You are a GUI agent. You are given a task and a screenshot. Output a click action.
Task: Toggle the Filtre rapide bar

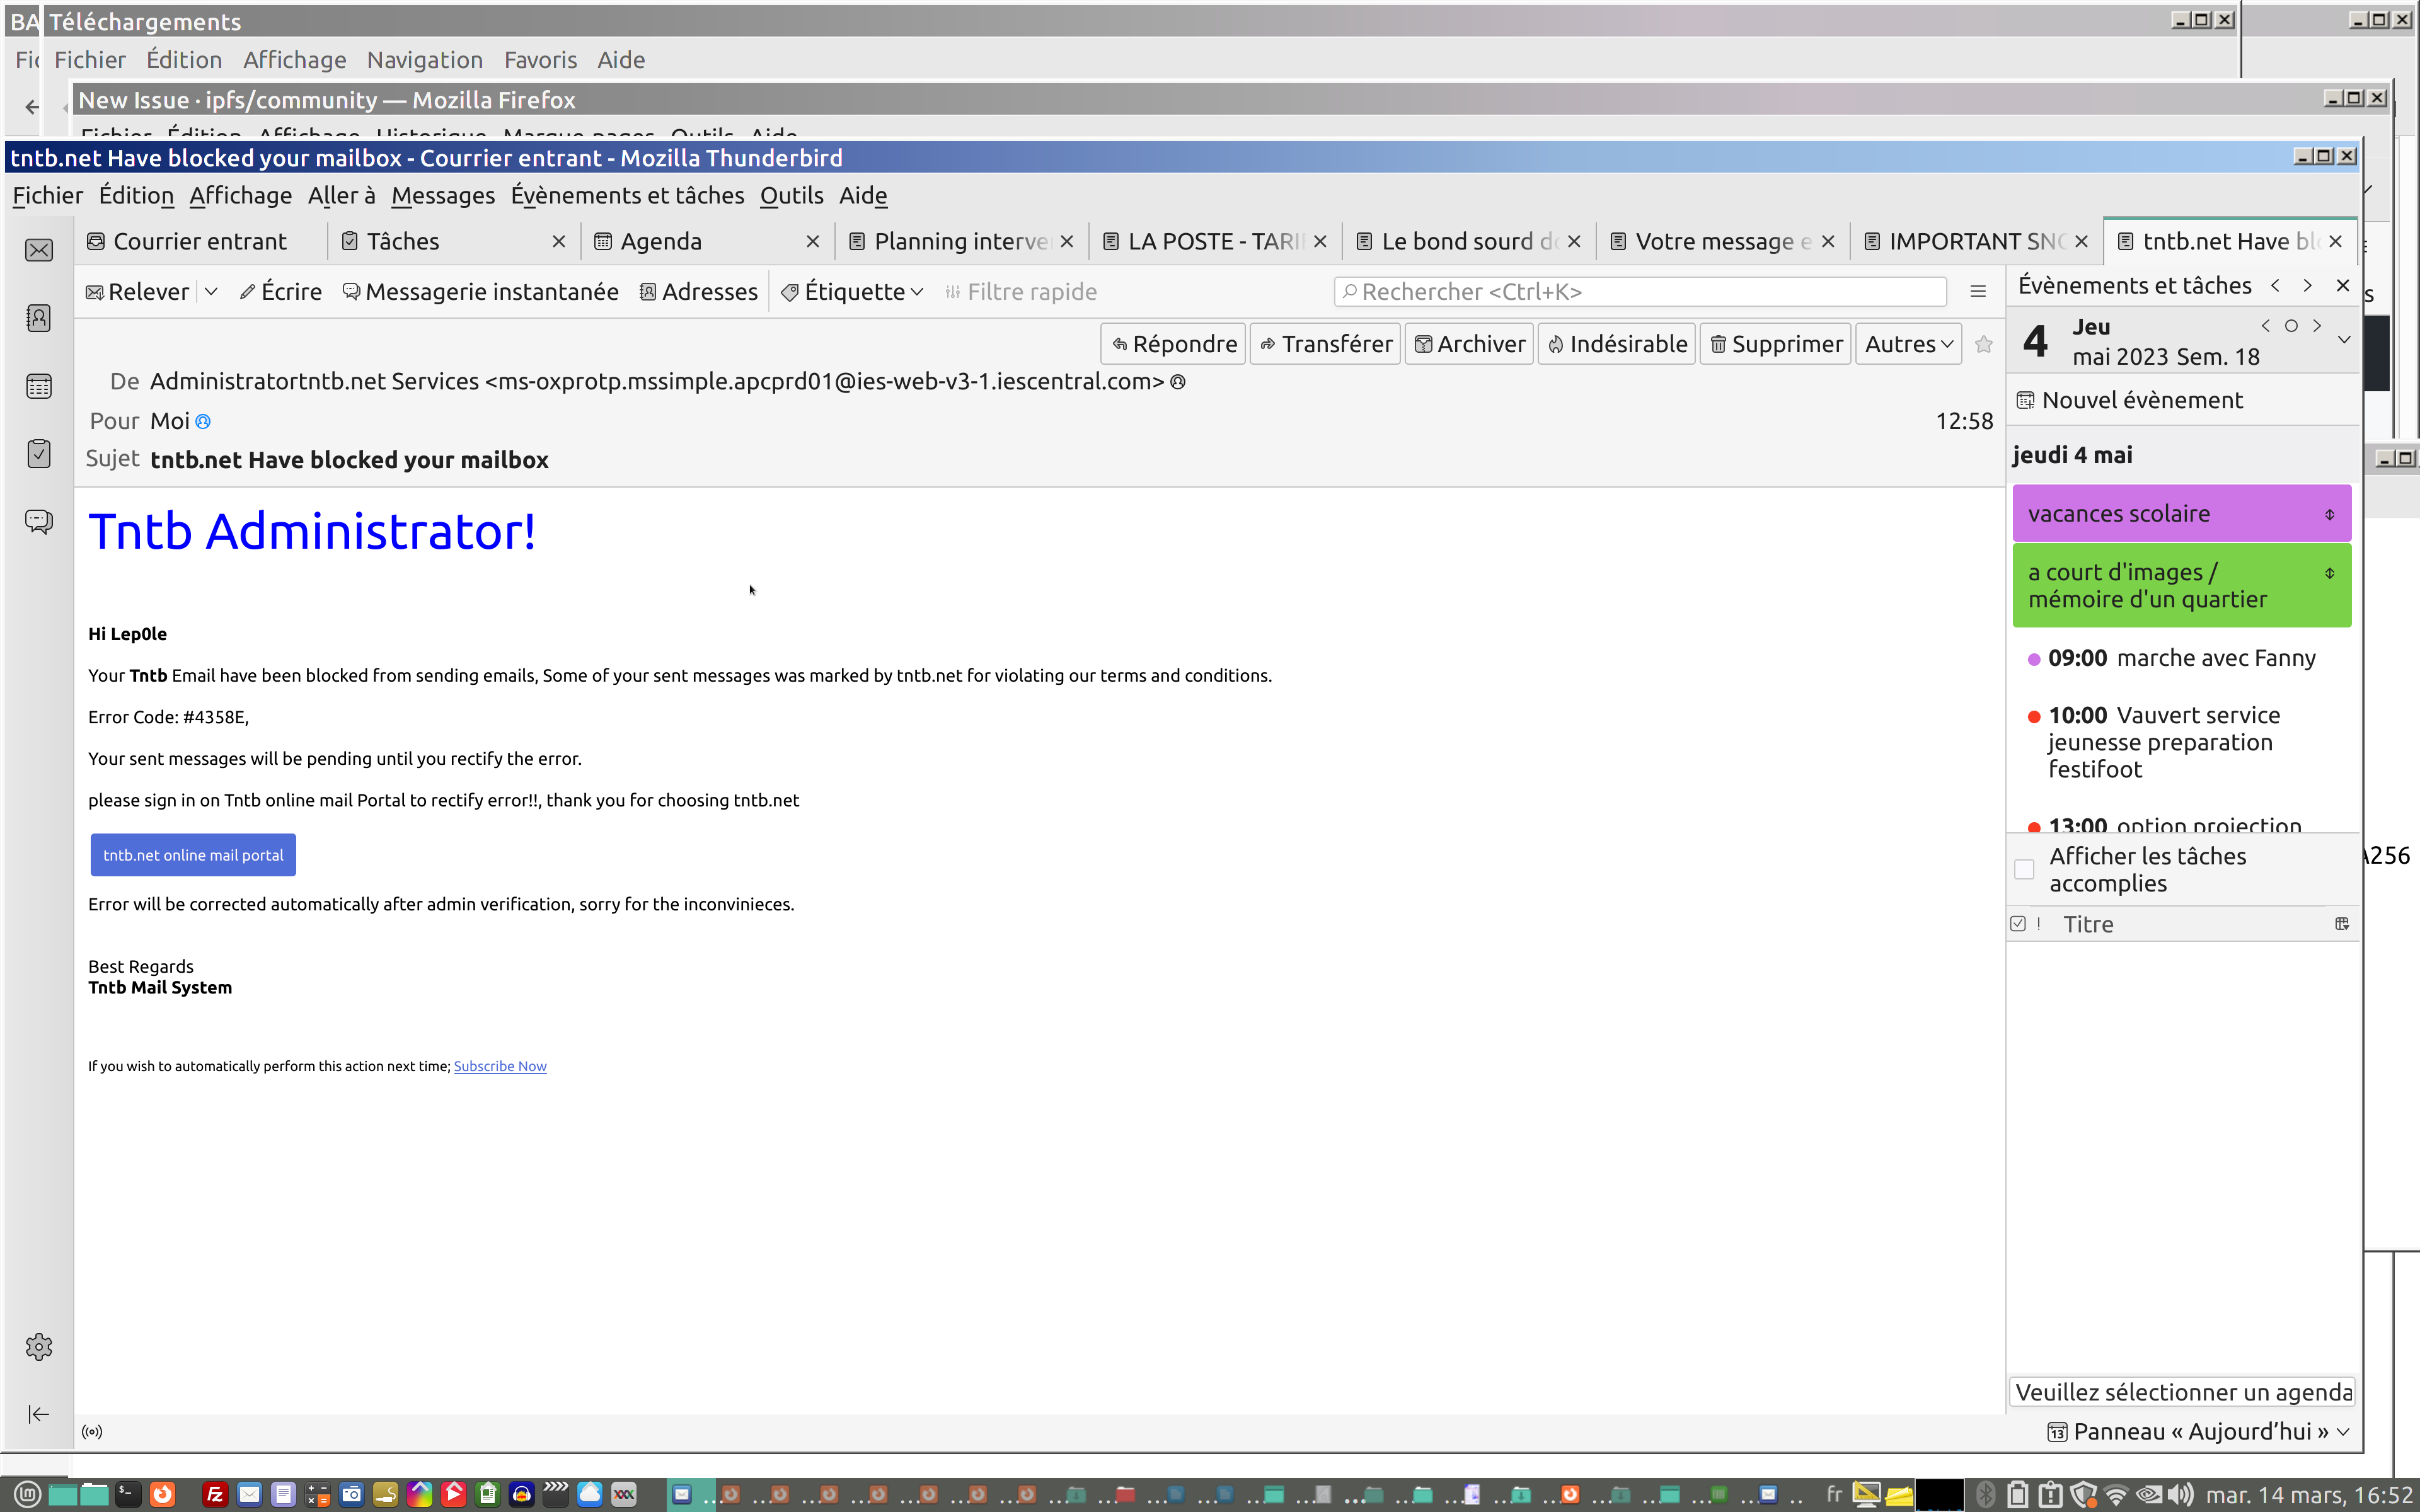click(1021, 292)
